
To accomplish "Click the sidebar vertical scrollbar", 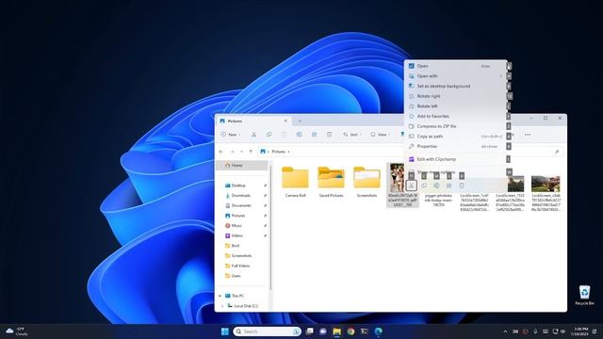I will [x=270, y=227].
